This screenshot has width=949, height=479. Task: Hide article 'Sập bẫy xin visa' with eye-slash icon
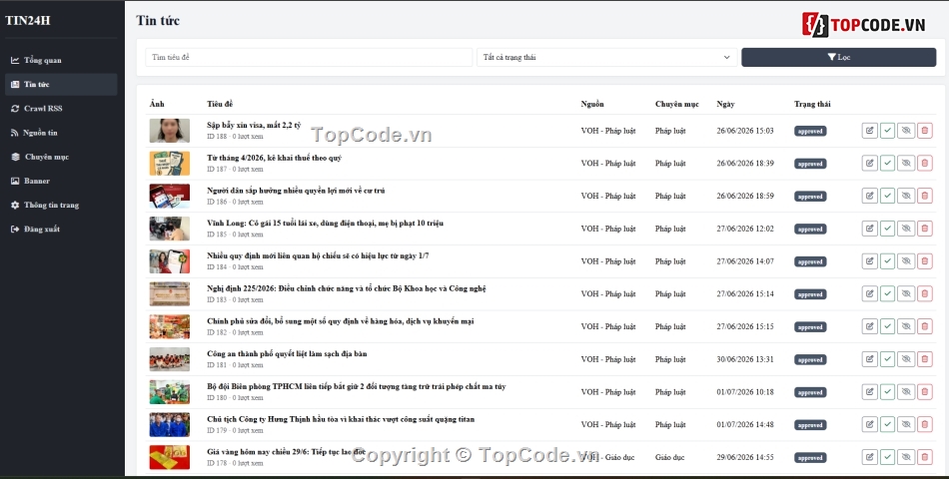click(x=906, y=131)
